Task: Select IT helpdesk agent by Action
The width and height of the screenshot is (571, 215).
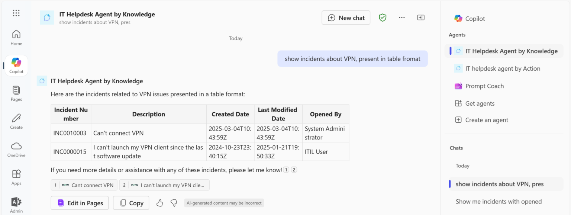Action: 503,68
